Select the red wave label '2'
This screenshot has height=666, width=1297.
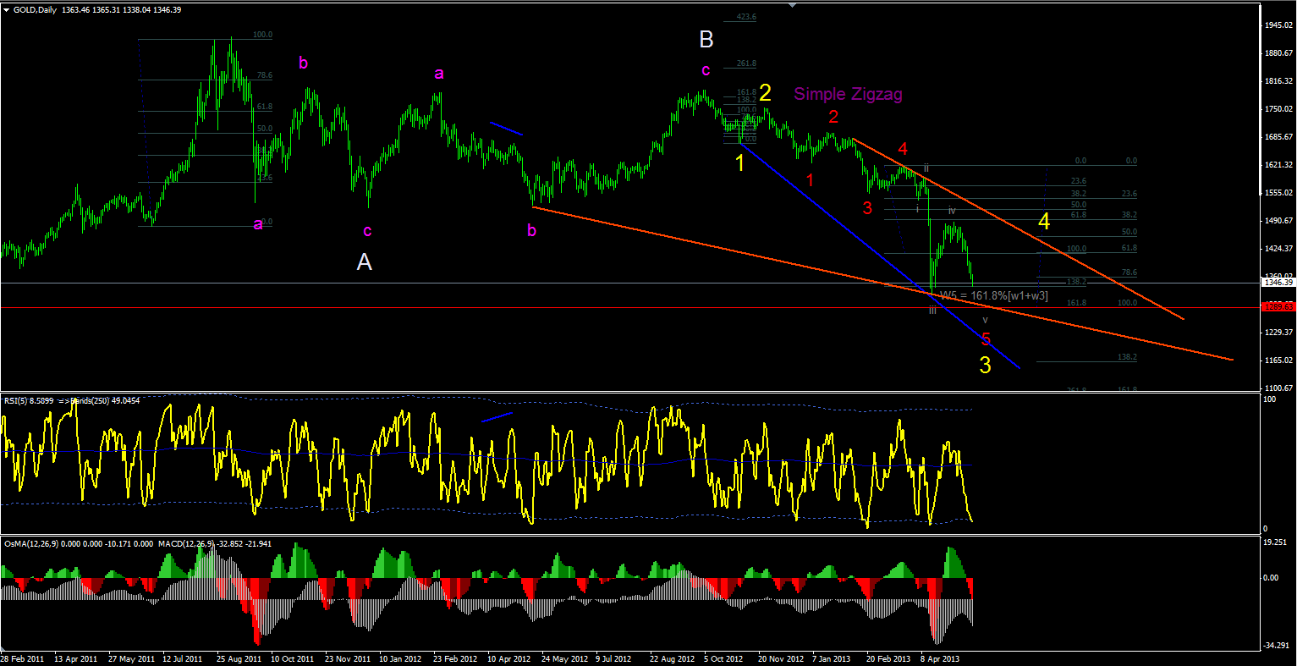click(833, 117)
